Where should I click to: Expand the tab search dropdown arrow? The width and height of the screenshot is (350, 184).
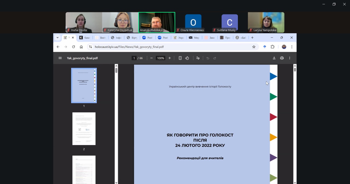57,38
